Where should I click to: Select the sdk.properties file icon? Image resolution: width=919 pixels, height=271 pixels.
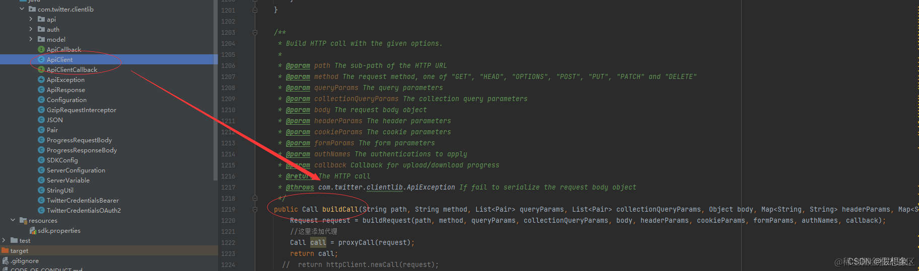33,230
